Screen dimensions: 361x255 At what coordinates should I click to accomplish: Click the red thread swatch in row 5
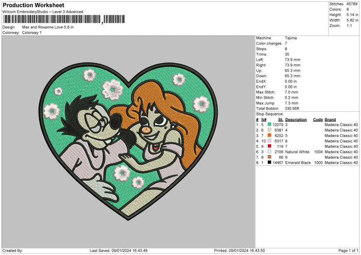tap(270, 146)
